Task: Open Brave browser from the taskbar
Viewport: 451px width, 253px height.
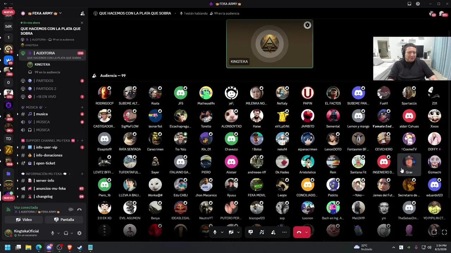Action: (x=69, y=247)
